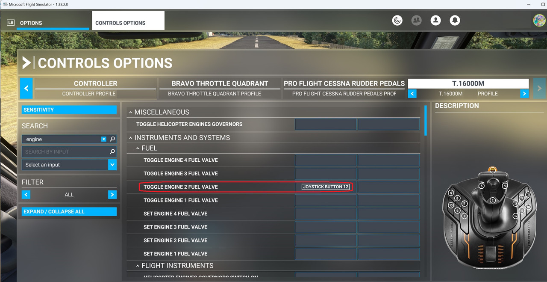Select the Toggle Engine 1 Fuel Valve row label
Image resolution: width=547 pixels, height=282 pixels.
click(181, 200)
